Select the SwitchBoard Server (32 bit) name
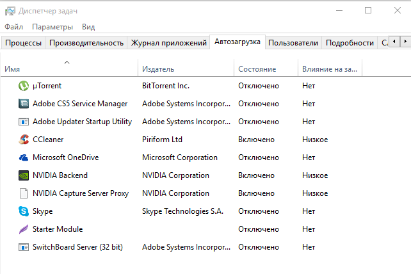This screenshot has height=274, width=411. tap(77, 247)
